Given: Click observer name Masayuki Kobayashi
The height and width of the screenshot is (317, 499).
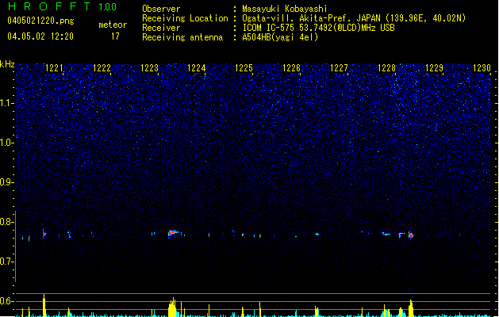Looking at the screenshot, I should click(285, 9).
